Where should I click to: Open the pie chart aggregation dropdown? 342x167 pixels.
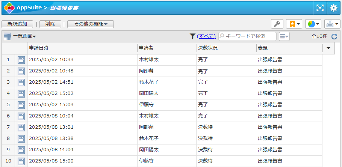(x=313, y=24)
